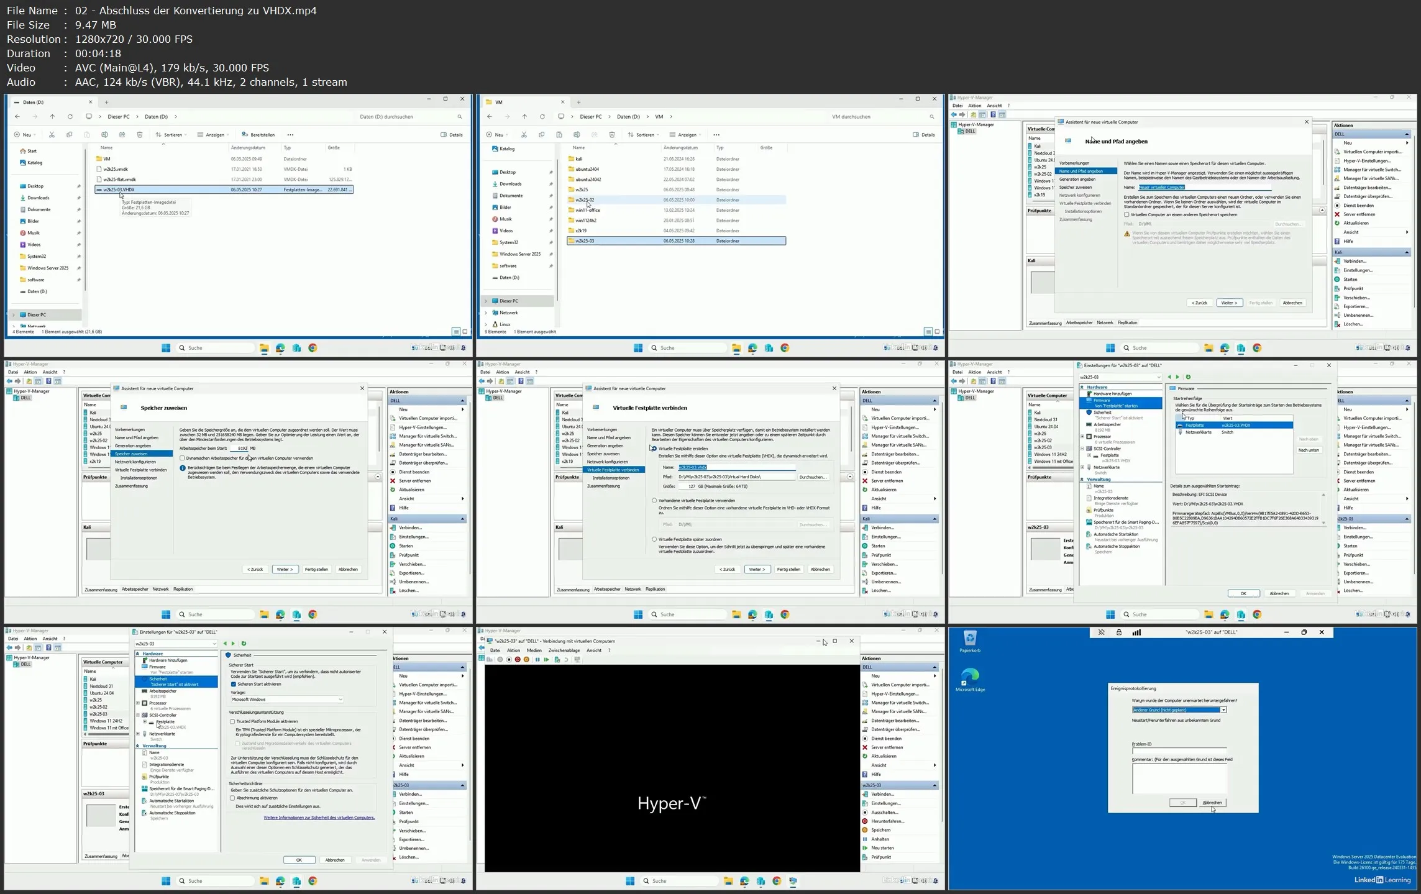The height and width of the screenshot is (894, 1421).
Task: Uncheck Sicheren Start aktivieren
Action: coord(234,684)
